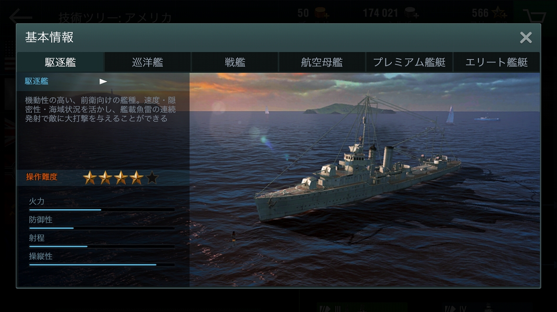The height and width of the screenshot is (312, 557).
Task: Click the fifth dark difficulty star
Action: click(152, 177)
